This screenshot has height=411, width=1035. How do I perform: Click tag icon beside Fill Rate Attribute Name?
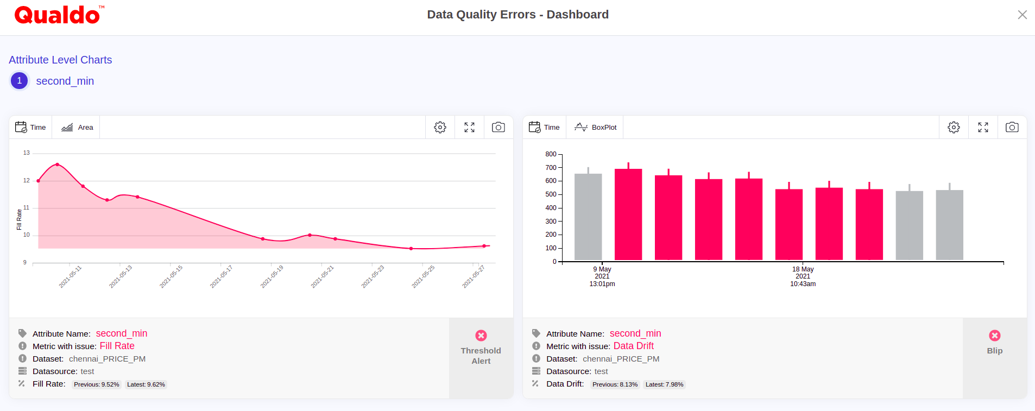point(22,333)
